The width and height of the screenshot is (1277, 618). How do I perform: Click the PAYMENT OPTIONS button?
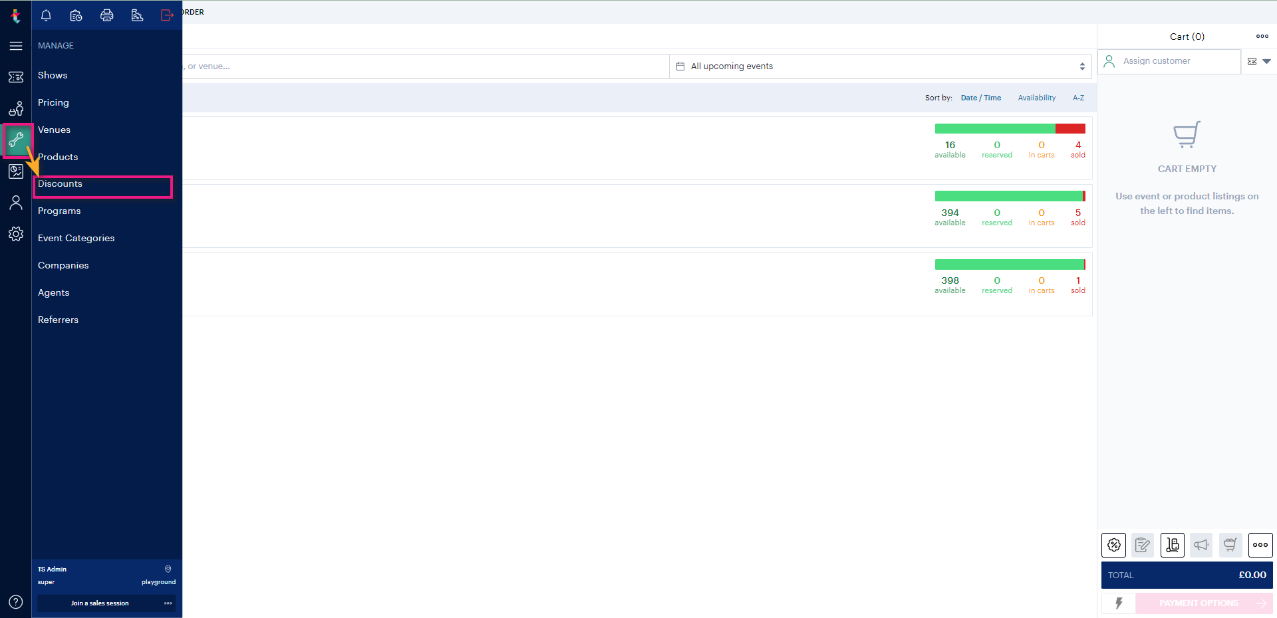coord(1204,603)
